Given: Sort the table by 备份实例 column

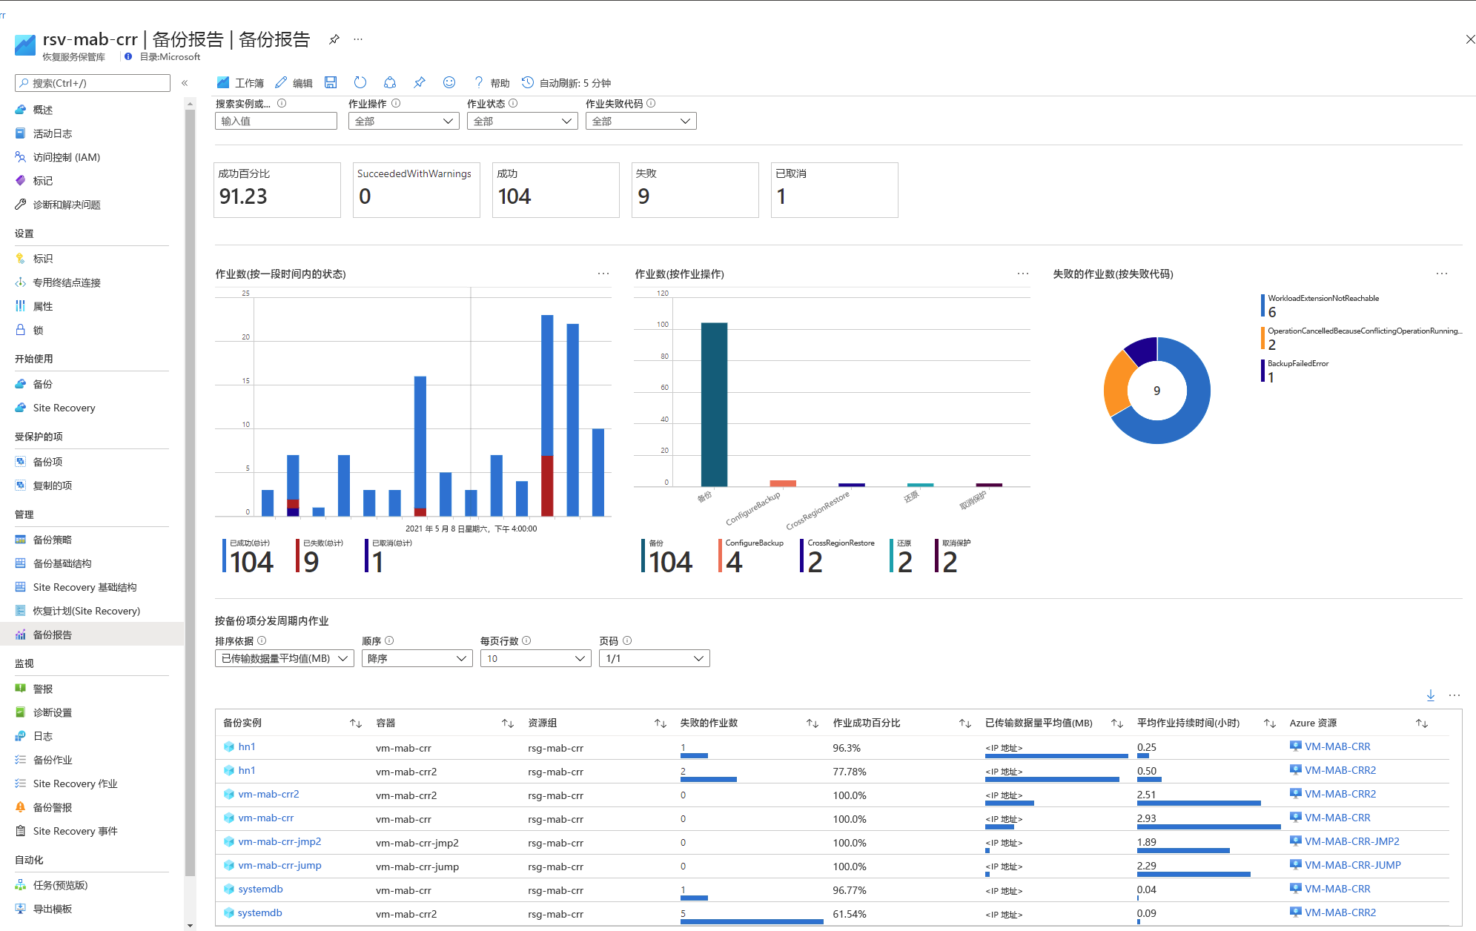Looking at the screenshot, I should click(x=356, y=723).
